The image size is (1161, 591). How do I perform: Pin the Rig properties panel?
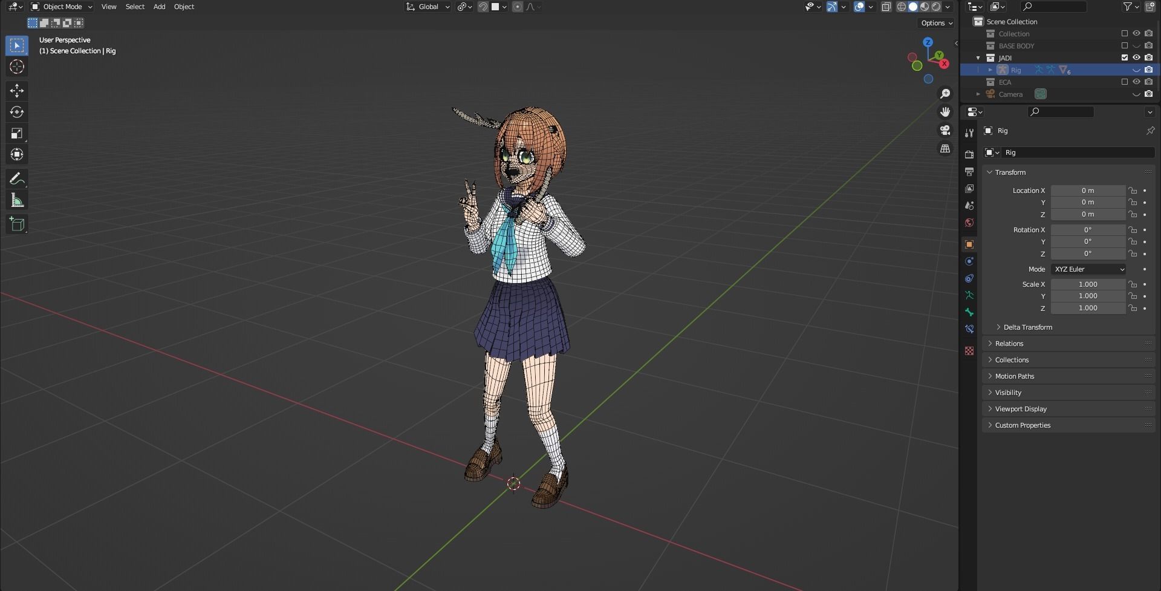(1150, 131)
